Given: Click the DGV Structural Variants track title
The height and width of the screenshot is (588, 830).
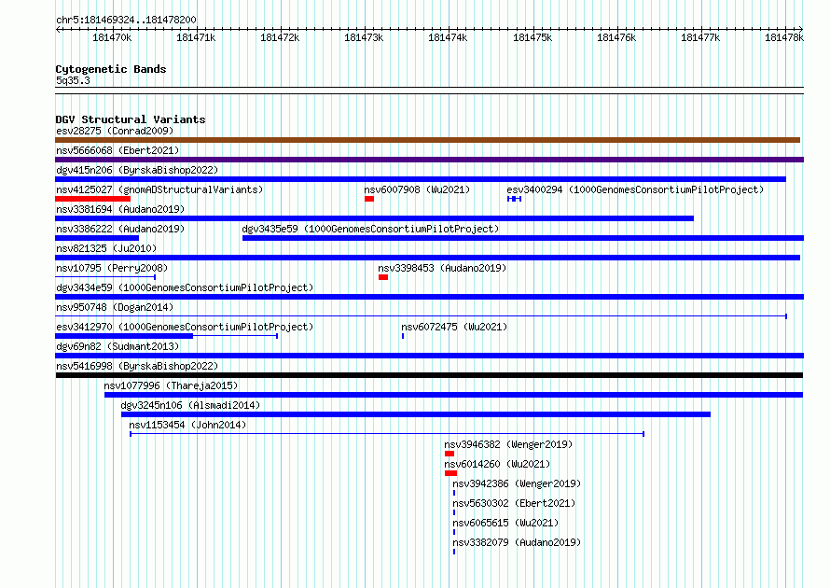Looking at the screenshot, I should pyautogui.click(x=131, y=119).
